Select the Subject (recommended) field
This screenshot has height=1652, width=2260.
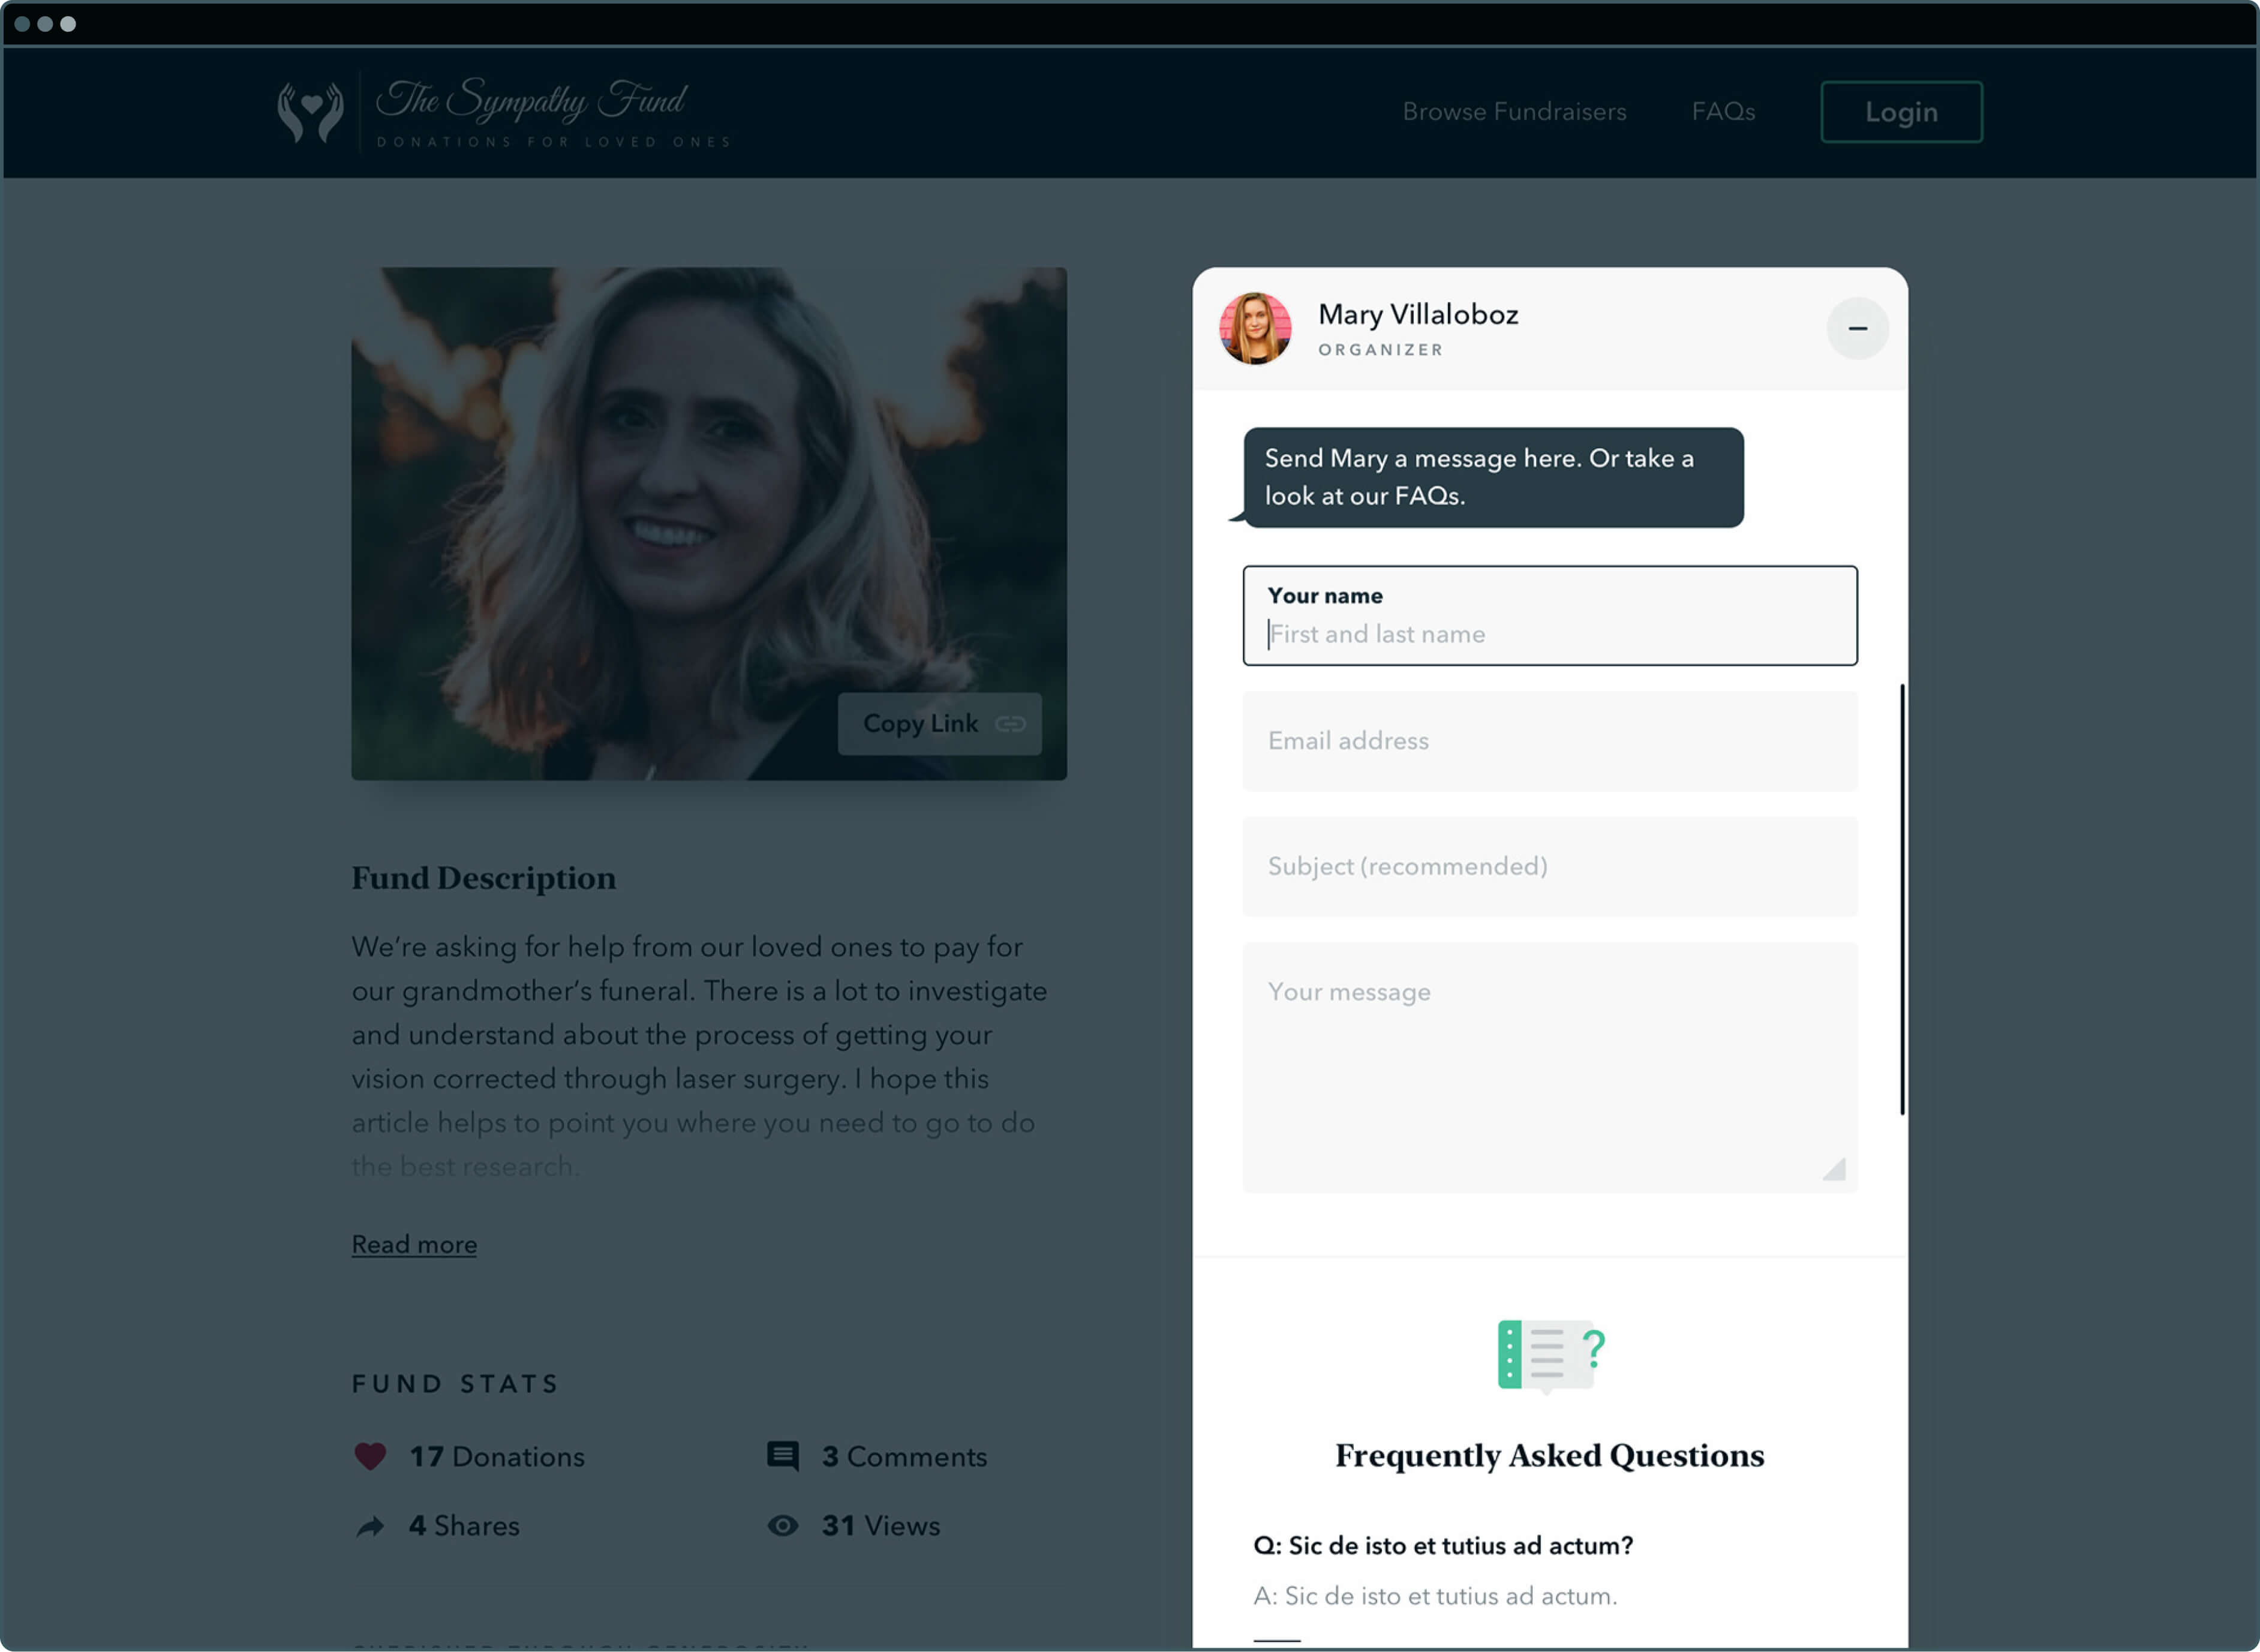1549,866
